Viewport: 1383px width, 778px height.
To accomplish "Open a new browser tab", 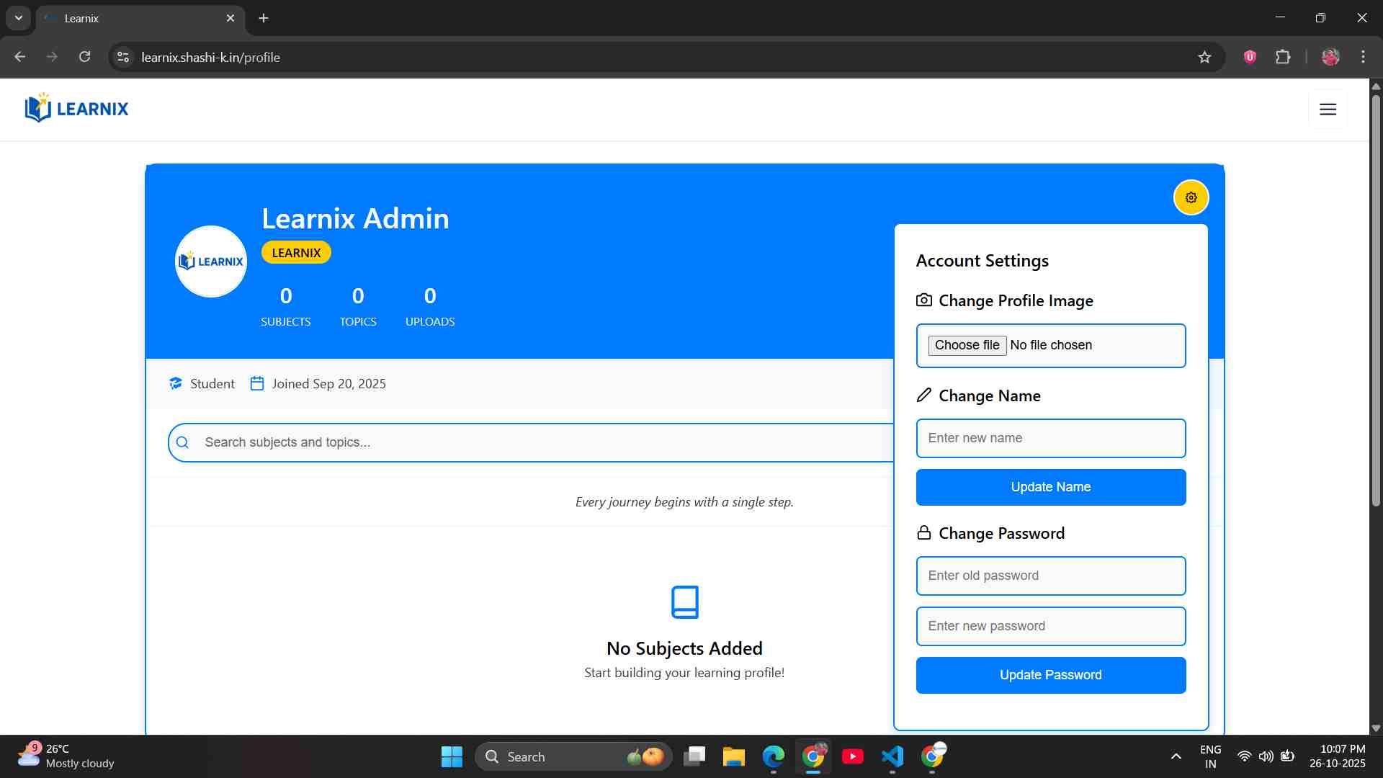I will pyautogui.click(x=264, y=18).
